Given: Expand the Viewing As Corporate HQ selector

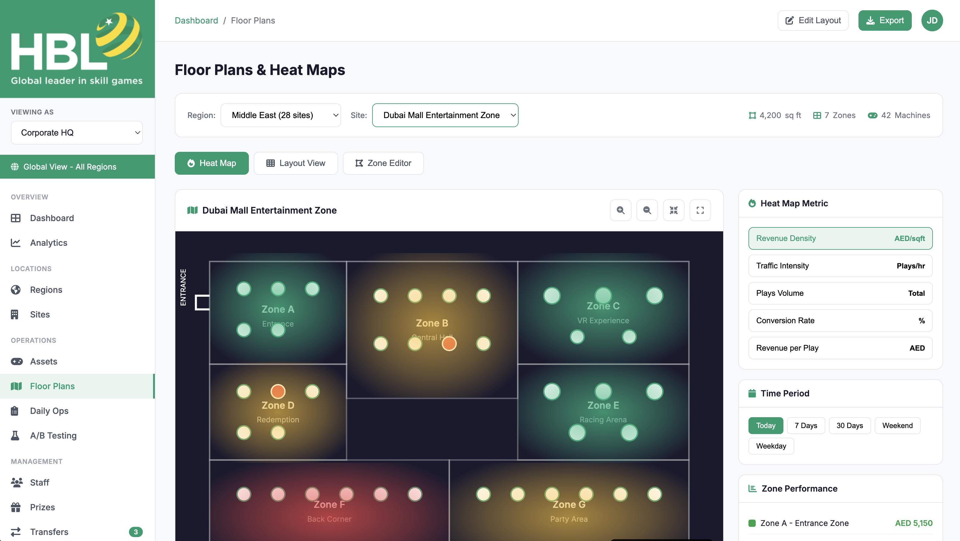Looking at the screenshot, I should pos(77,133).
